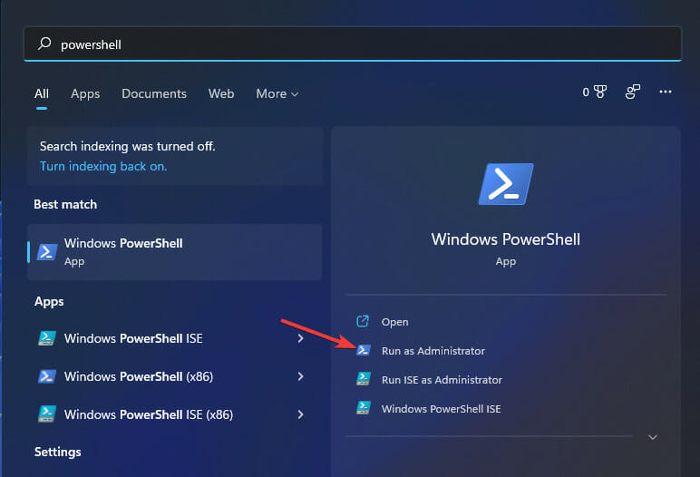Click the Windows PowerShell (x86) icon
The height and width of the screenshot is (477, 700).
[47, 376]
